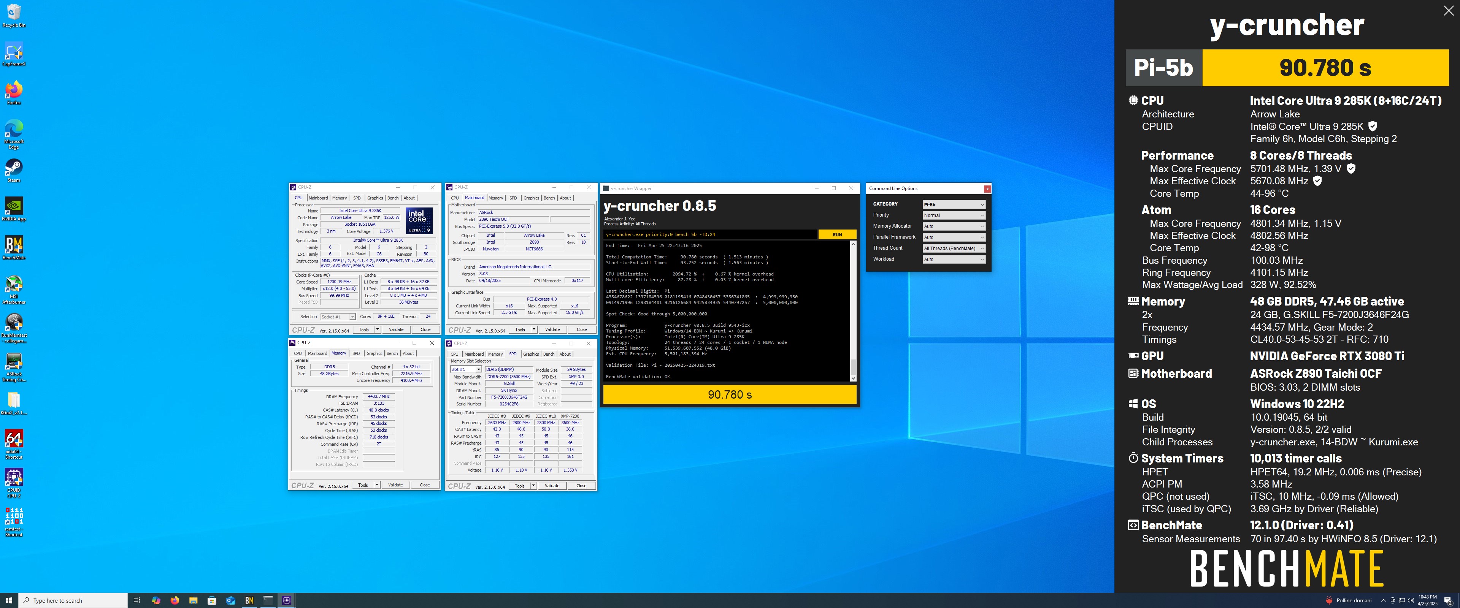Open the CATEGORY dropdown showing Pi-5b
The width and height of the screenshot is (1460, 608).
tap(954, 204)
